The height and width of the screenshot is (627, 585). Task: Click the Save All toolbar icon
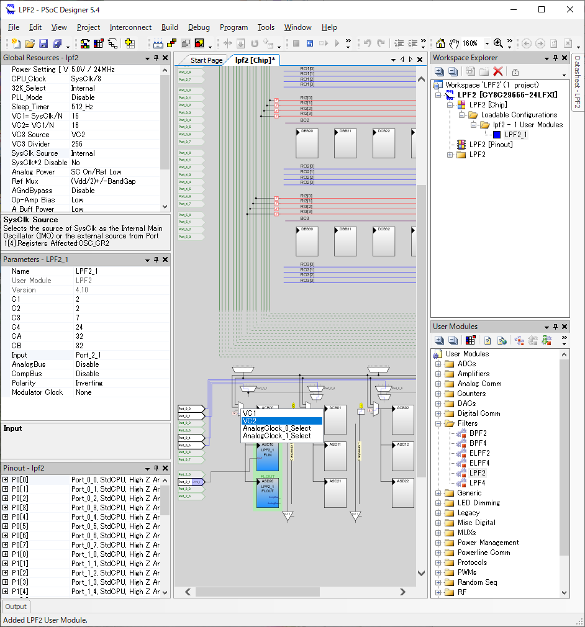coord(57,43)
